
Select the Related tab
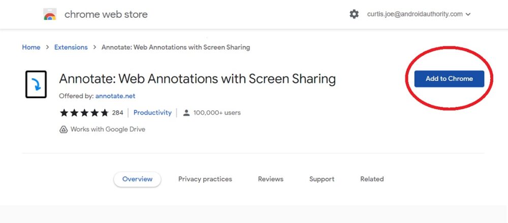tap(372, 179)
